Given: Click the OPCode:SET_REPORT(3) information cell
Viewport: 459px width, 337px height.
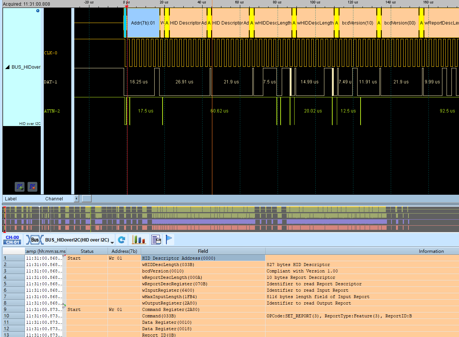Looking at the screenshot, I should 362,316.
